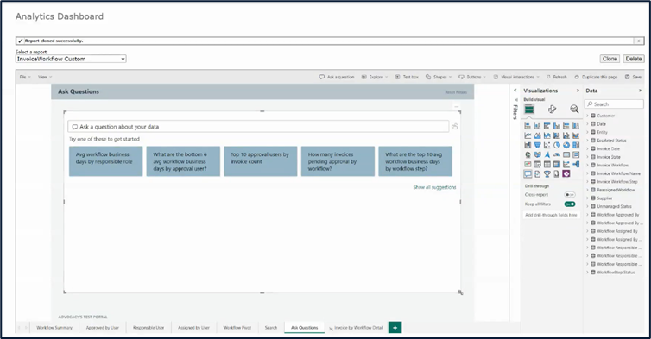Add a KPI visual
651x339 pixels.
(x=528, y=164)
